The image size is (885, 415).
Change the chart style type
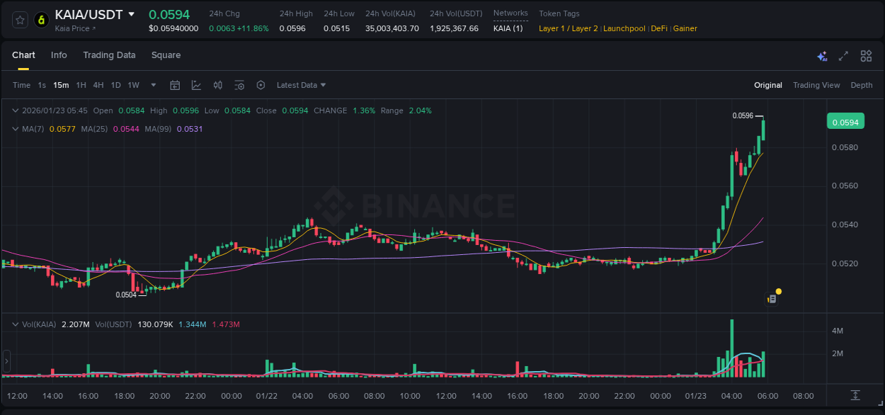(x=196, y=85)
